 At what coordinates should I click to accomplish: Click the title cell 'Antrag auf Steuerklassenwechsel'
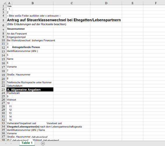tap(64, 20)
